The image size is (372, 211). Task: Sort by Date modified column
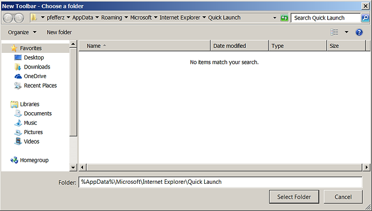[x=239, y=46]
